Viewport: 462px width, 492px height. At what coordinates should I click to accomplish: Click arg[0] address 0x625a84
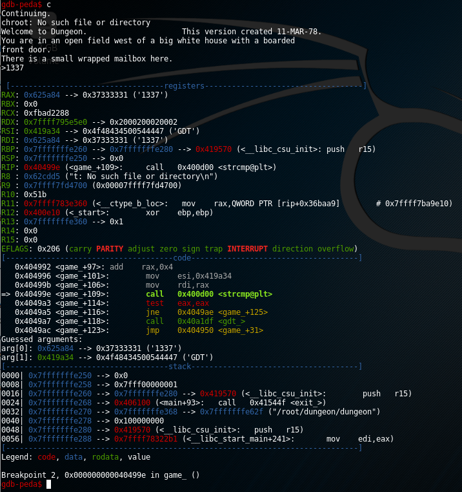point(55,348)
